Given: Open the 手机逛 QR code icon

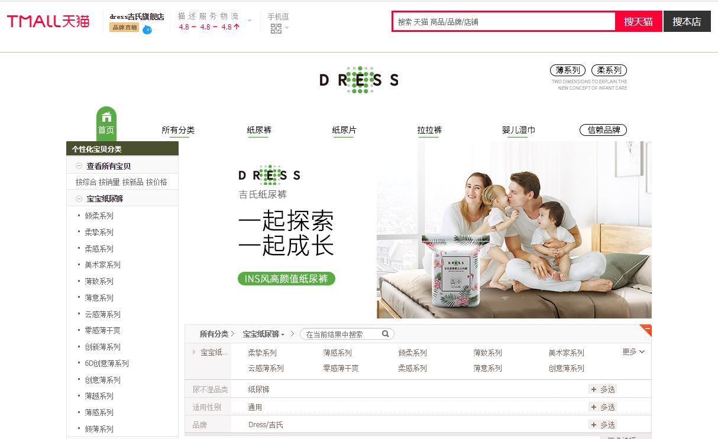Looking at the screenshot, I should pos(276,27).
